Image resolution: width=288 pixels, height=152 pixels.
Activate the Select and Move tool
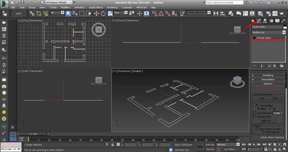tap(96, 13)
